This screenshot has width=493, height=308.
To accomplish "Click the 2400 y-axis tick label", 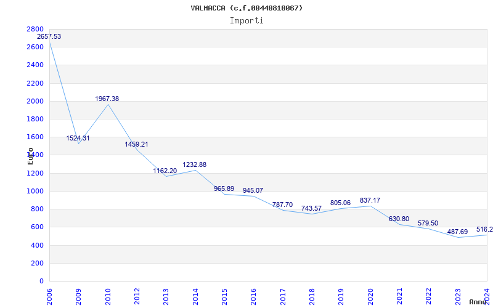I will (x=35, y=65).
